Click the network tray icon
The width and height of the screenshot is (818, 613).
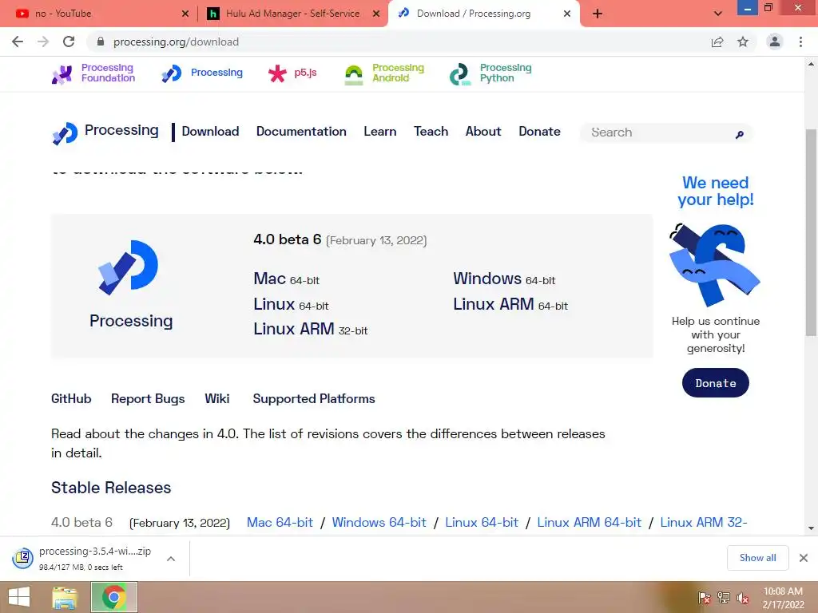724,598
